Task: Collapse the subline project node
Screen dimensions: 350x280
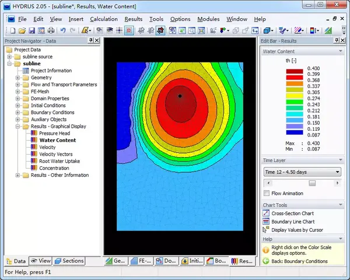Action: coord(9,64)
